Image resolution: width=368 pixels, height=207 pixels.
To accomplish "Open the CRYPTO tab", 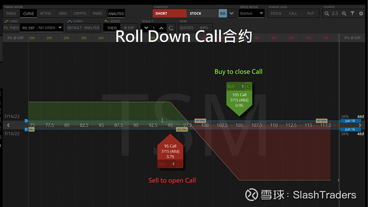I will coord(80,13).
